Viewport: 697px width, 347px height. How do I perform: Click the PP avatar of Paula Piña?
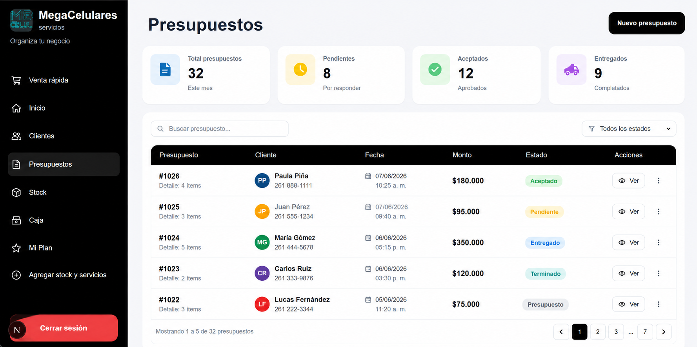coord(262,181)
